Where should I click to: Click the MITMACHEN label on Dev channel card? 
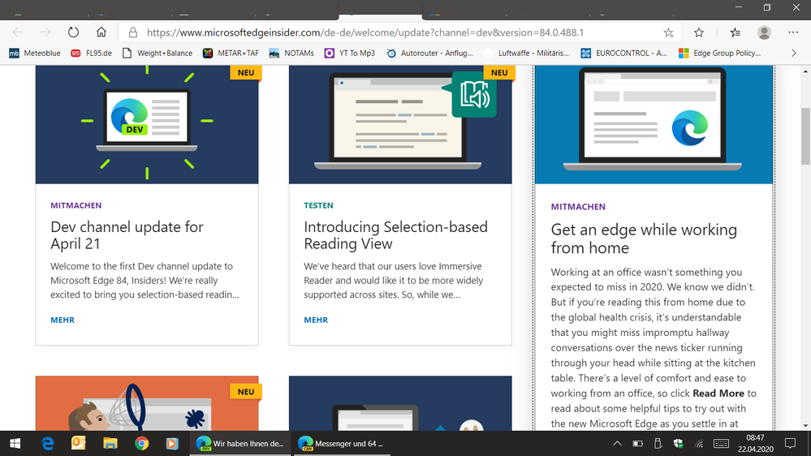tap(76, 205)
